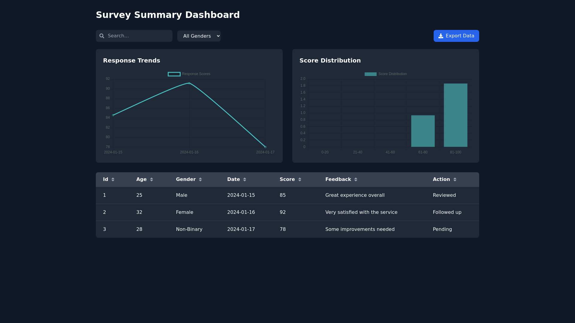Toggle the Response Scores legend entry
Viewport: 575px width, 323px height.
(189, 74)
